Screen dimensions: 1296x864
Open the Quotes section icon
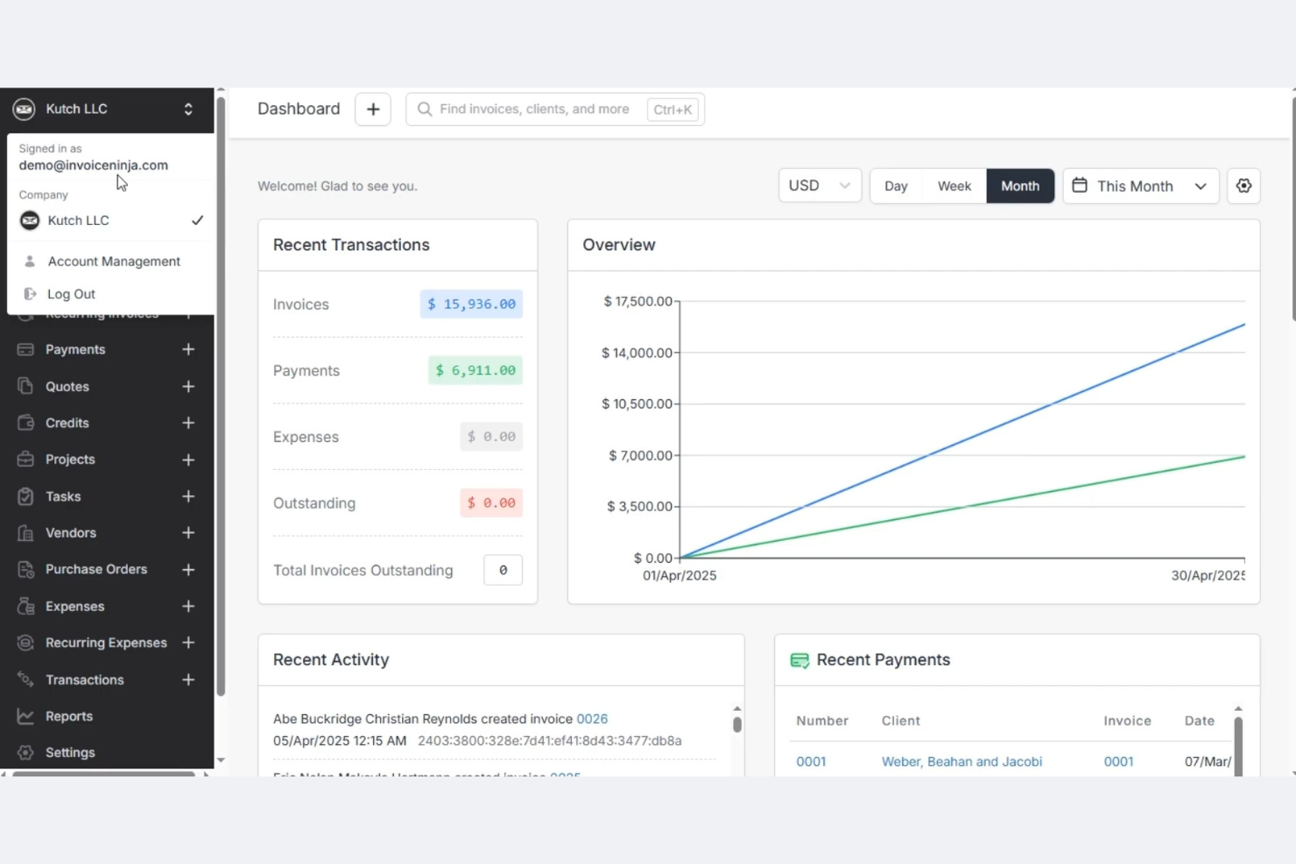coord(26,386)
